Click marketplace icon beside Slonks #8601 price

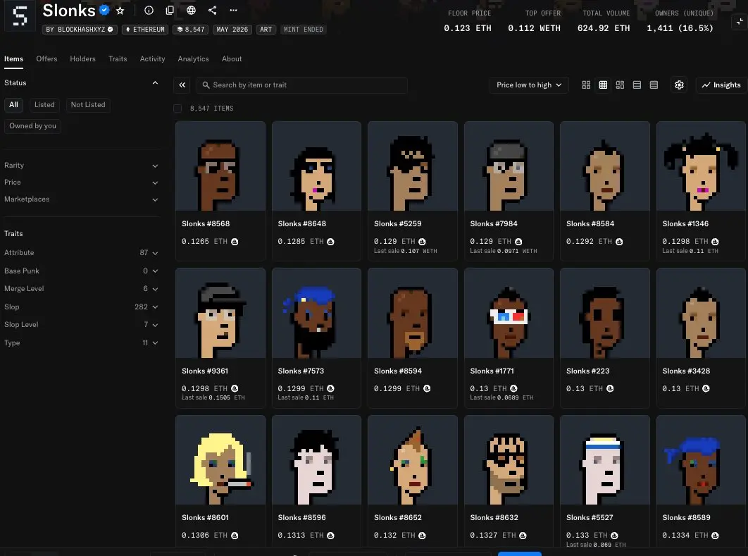pos(235,536)
